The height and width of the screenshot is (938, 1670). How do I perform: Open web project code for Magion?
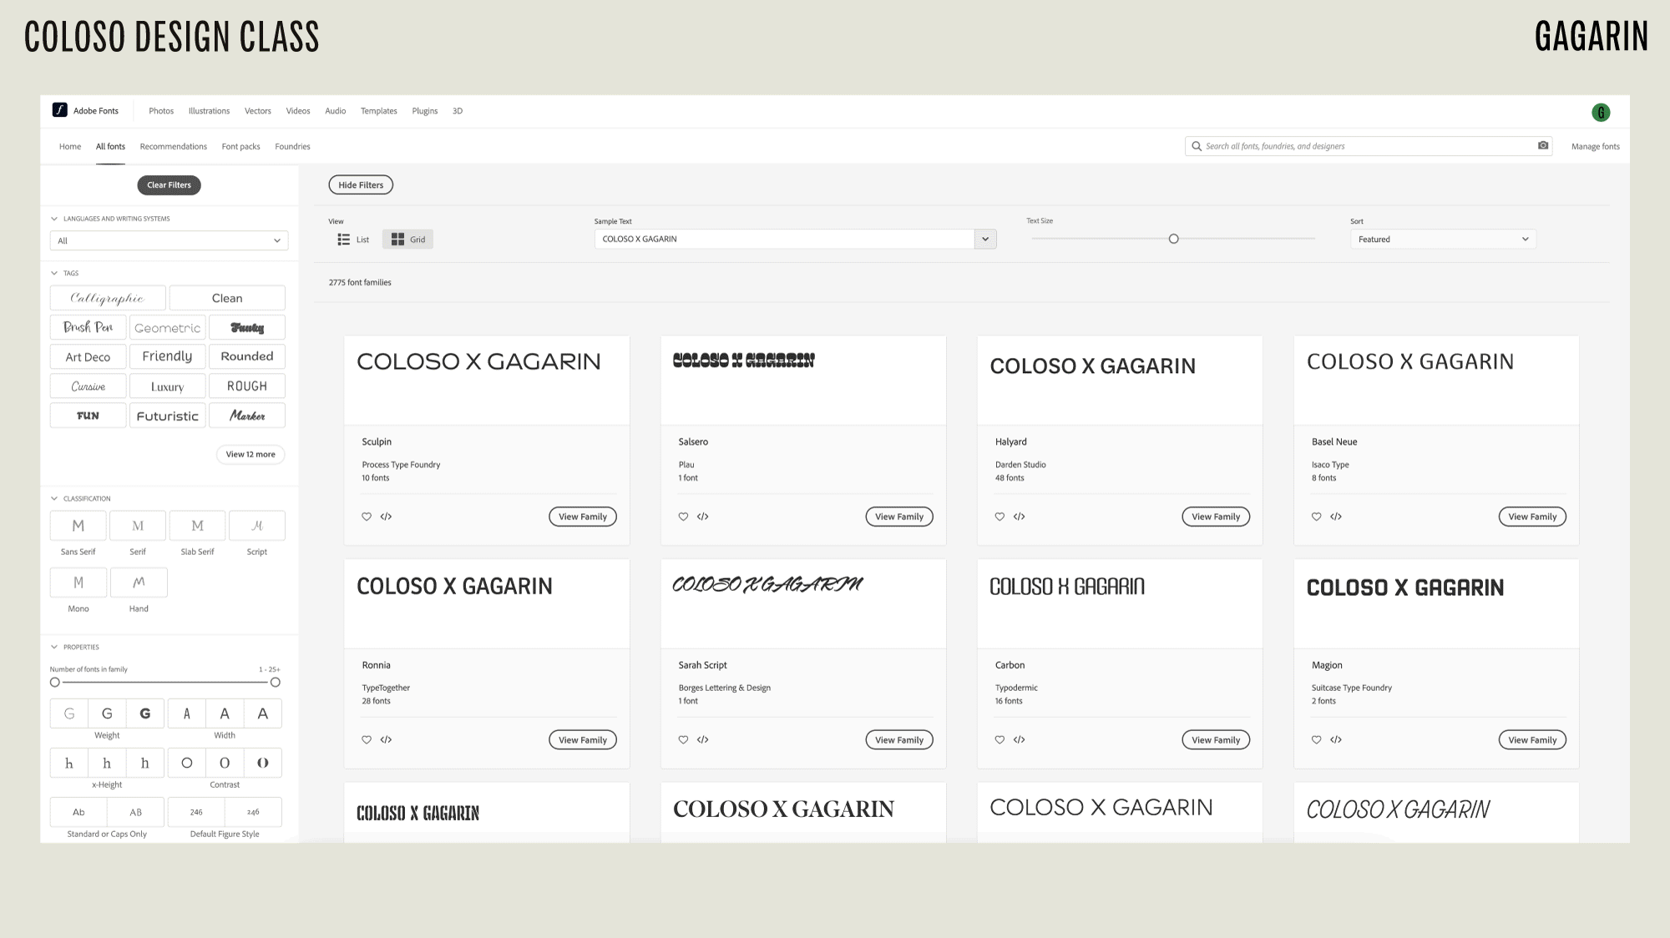click(1336, 739)
